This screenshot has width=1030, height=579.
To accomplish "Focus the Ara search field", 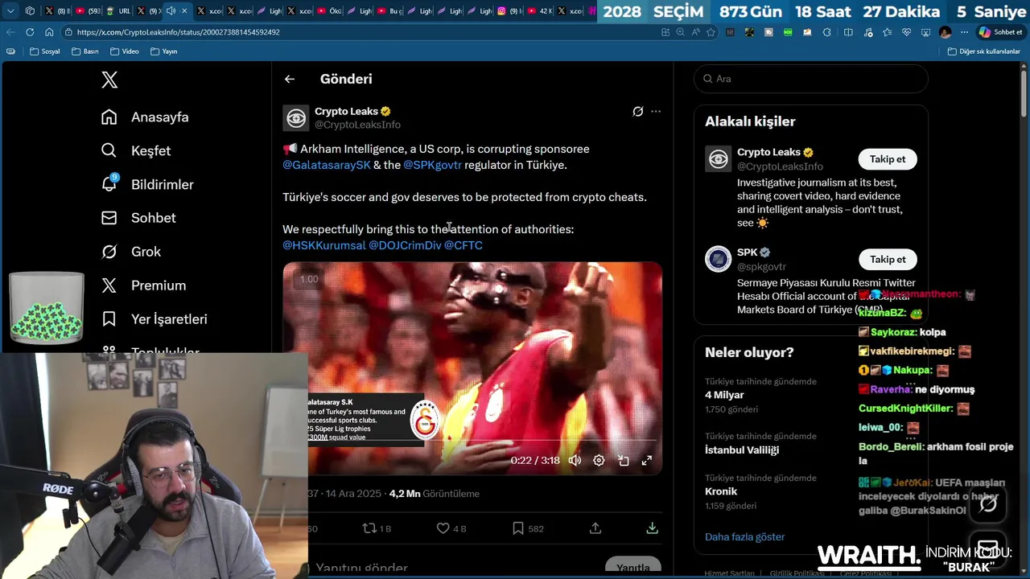I will pos(811,79).
